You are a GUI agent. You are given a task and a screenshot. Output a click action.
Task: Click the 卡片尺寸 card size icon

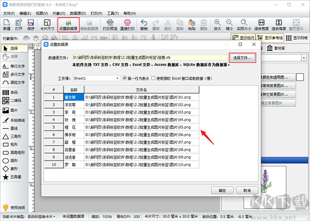47,25
